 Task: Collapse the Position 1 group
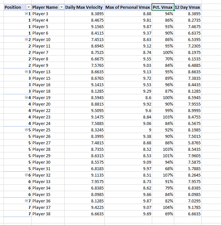26,14
